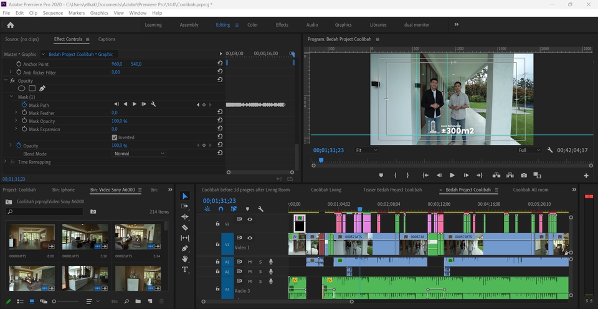Select the Pen tool in toolbar
This screenshot has width=598, height=309.
184,248
